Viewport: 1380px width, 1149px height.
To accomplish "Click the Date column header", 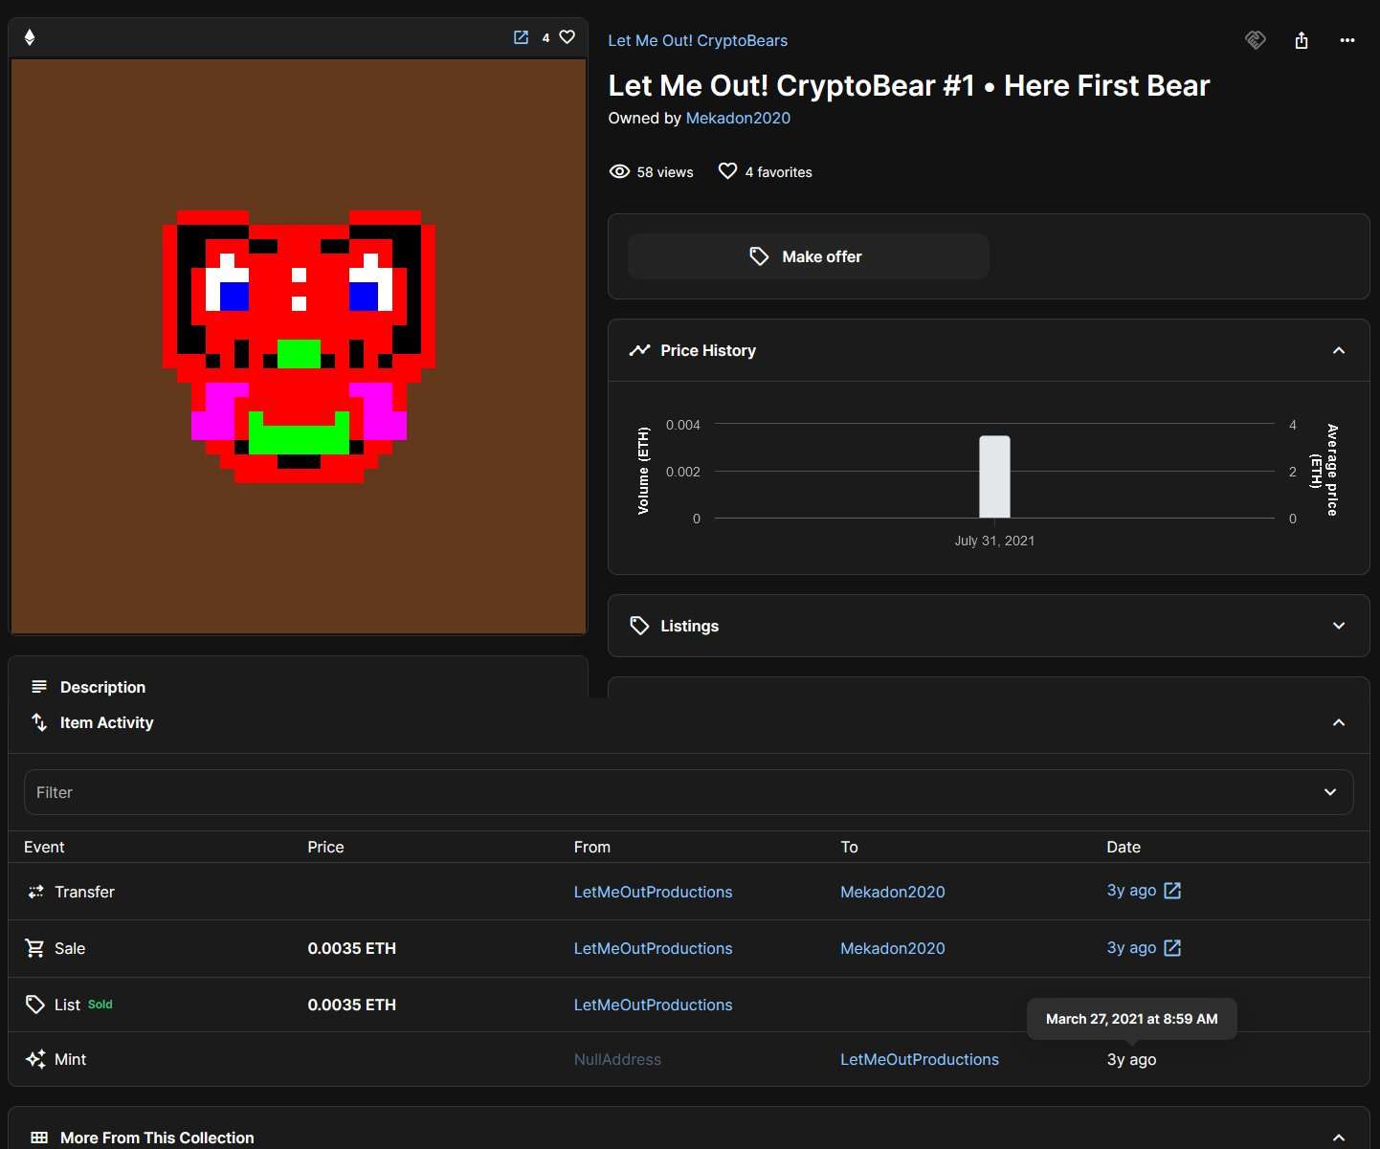I will point(1124,847).
